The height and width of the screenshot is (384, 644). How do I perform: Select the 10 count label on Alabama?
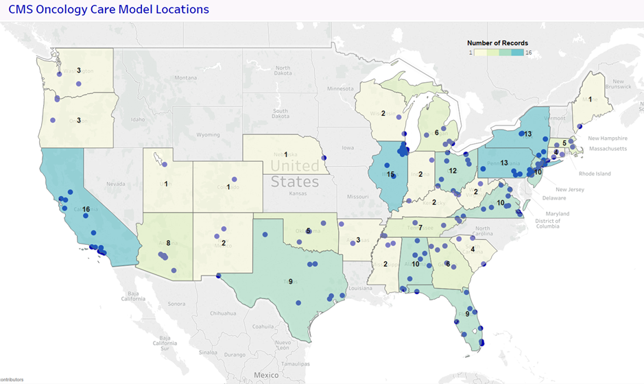416,264
